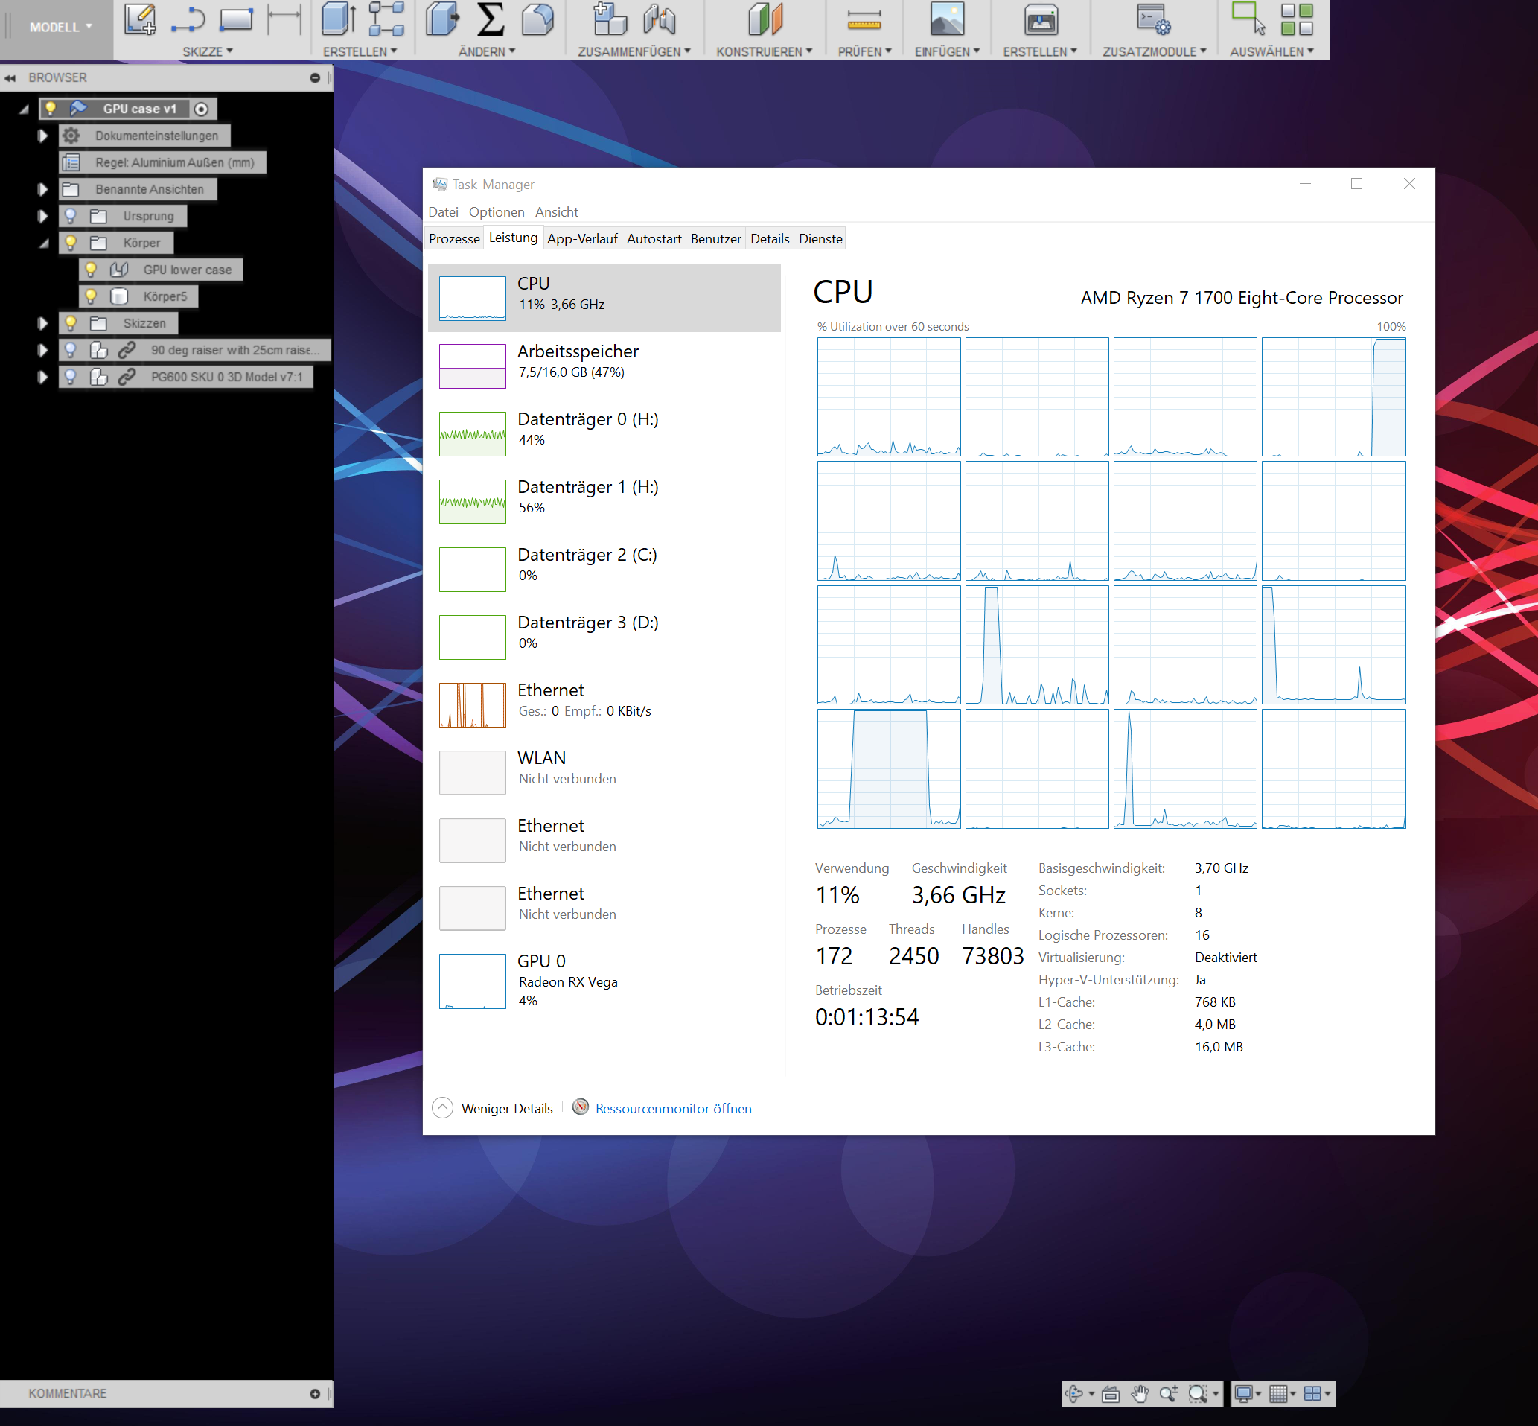Click the activate radio button on GPU case v1

pos(201,109)
